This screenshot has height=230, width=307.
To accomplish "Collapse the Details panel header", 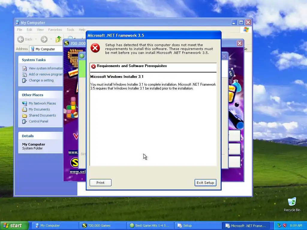I will point(40,136).
